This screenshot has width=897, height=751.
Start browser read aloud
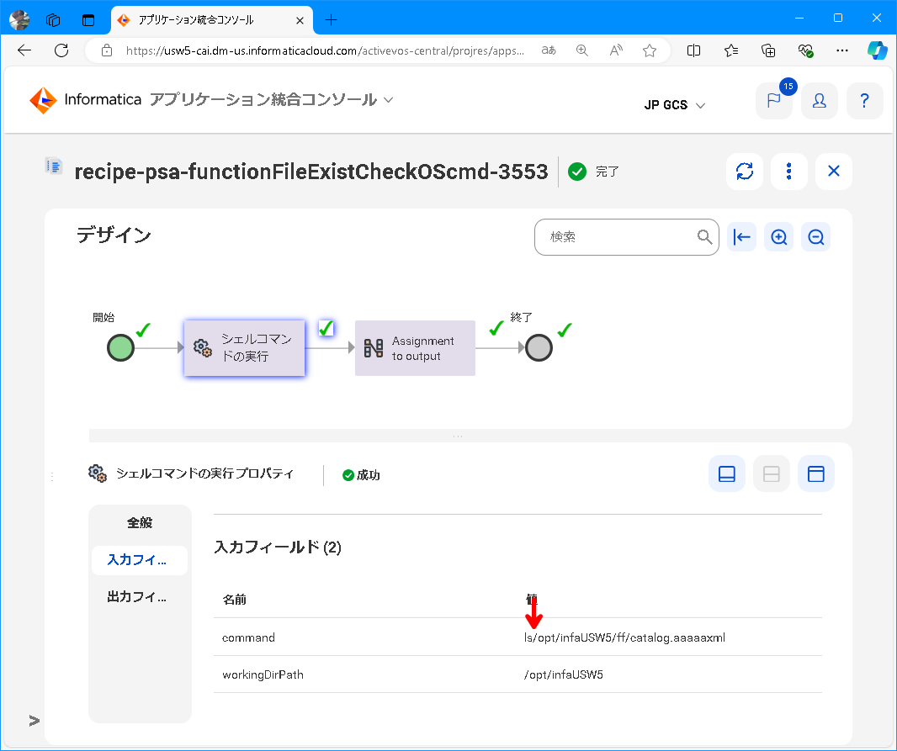coord(616,50)
